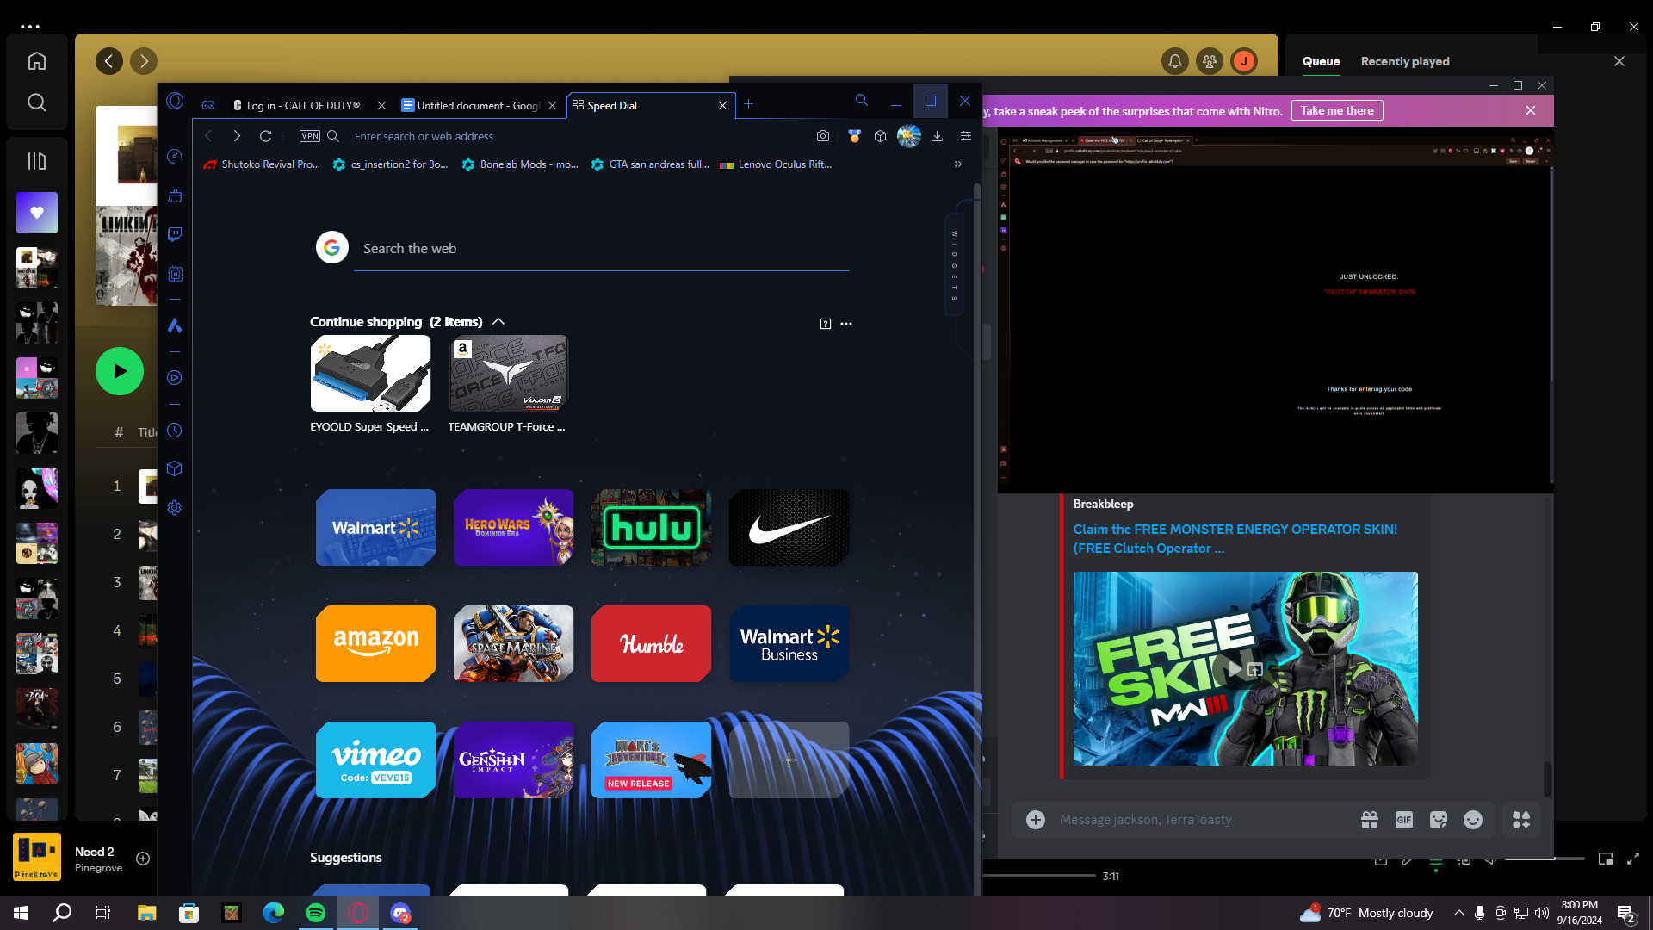Toggle the VPN badge in address bar
The height and width of the screenshot is (930, 1653).
(x=309, y=136)
